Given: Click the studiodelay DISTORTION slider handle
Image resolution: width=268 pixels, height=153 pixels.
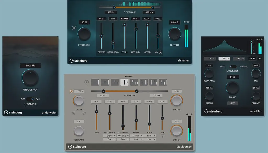Looking at the screenshot, I should pos(123,126).
